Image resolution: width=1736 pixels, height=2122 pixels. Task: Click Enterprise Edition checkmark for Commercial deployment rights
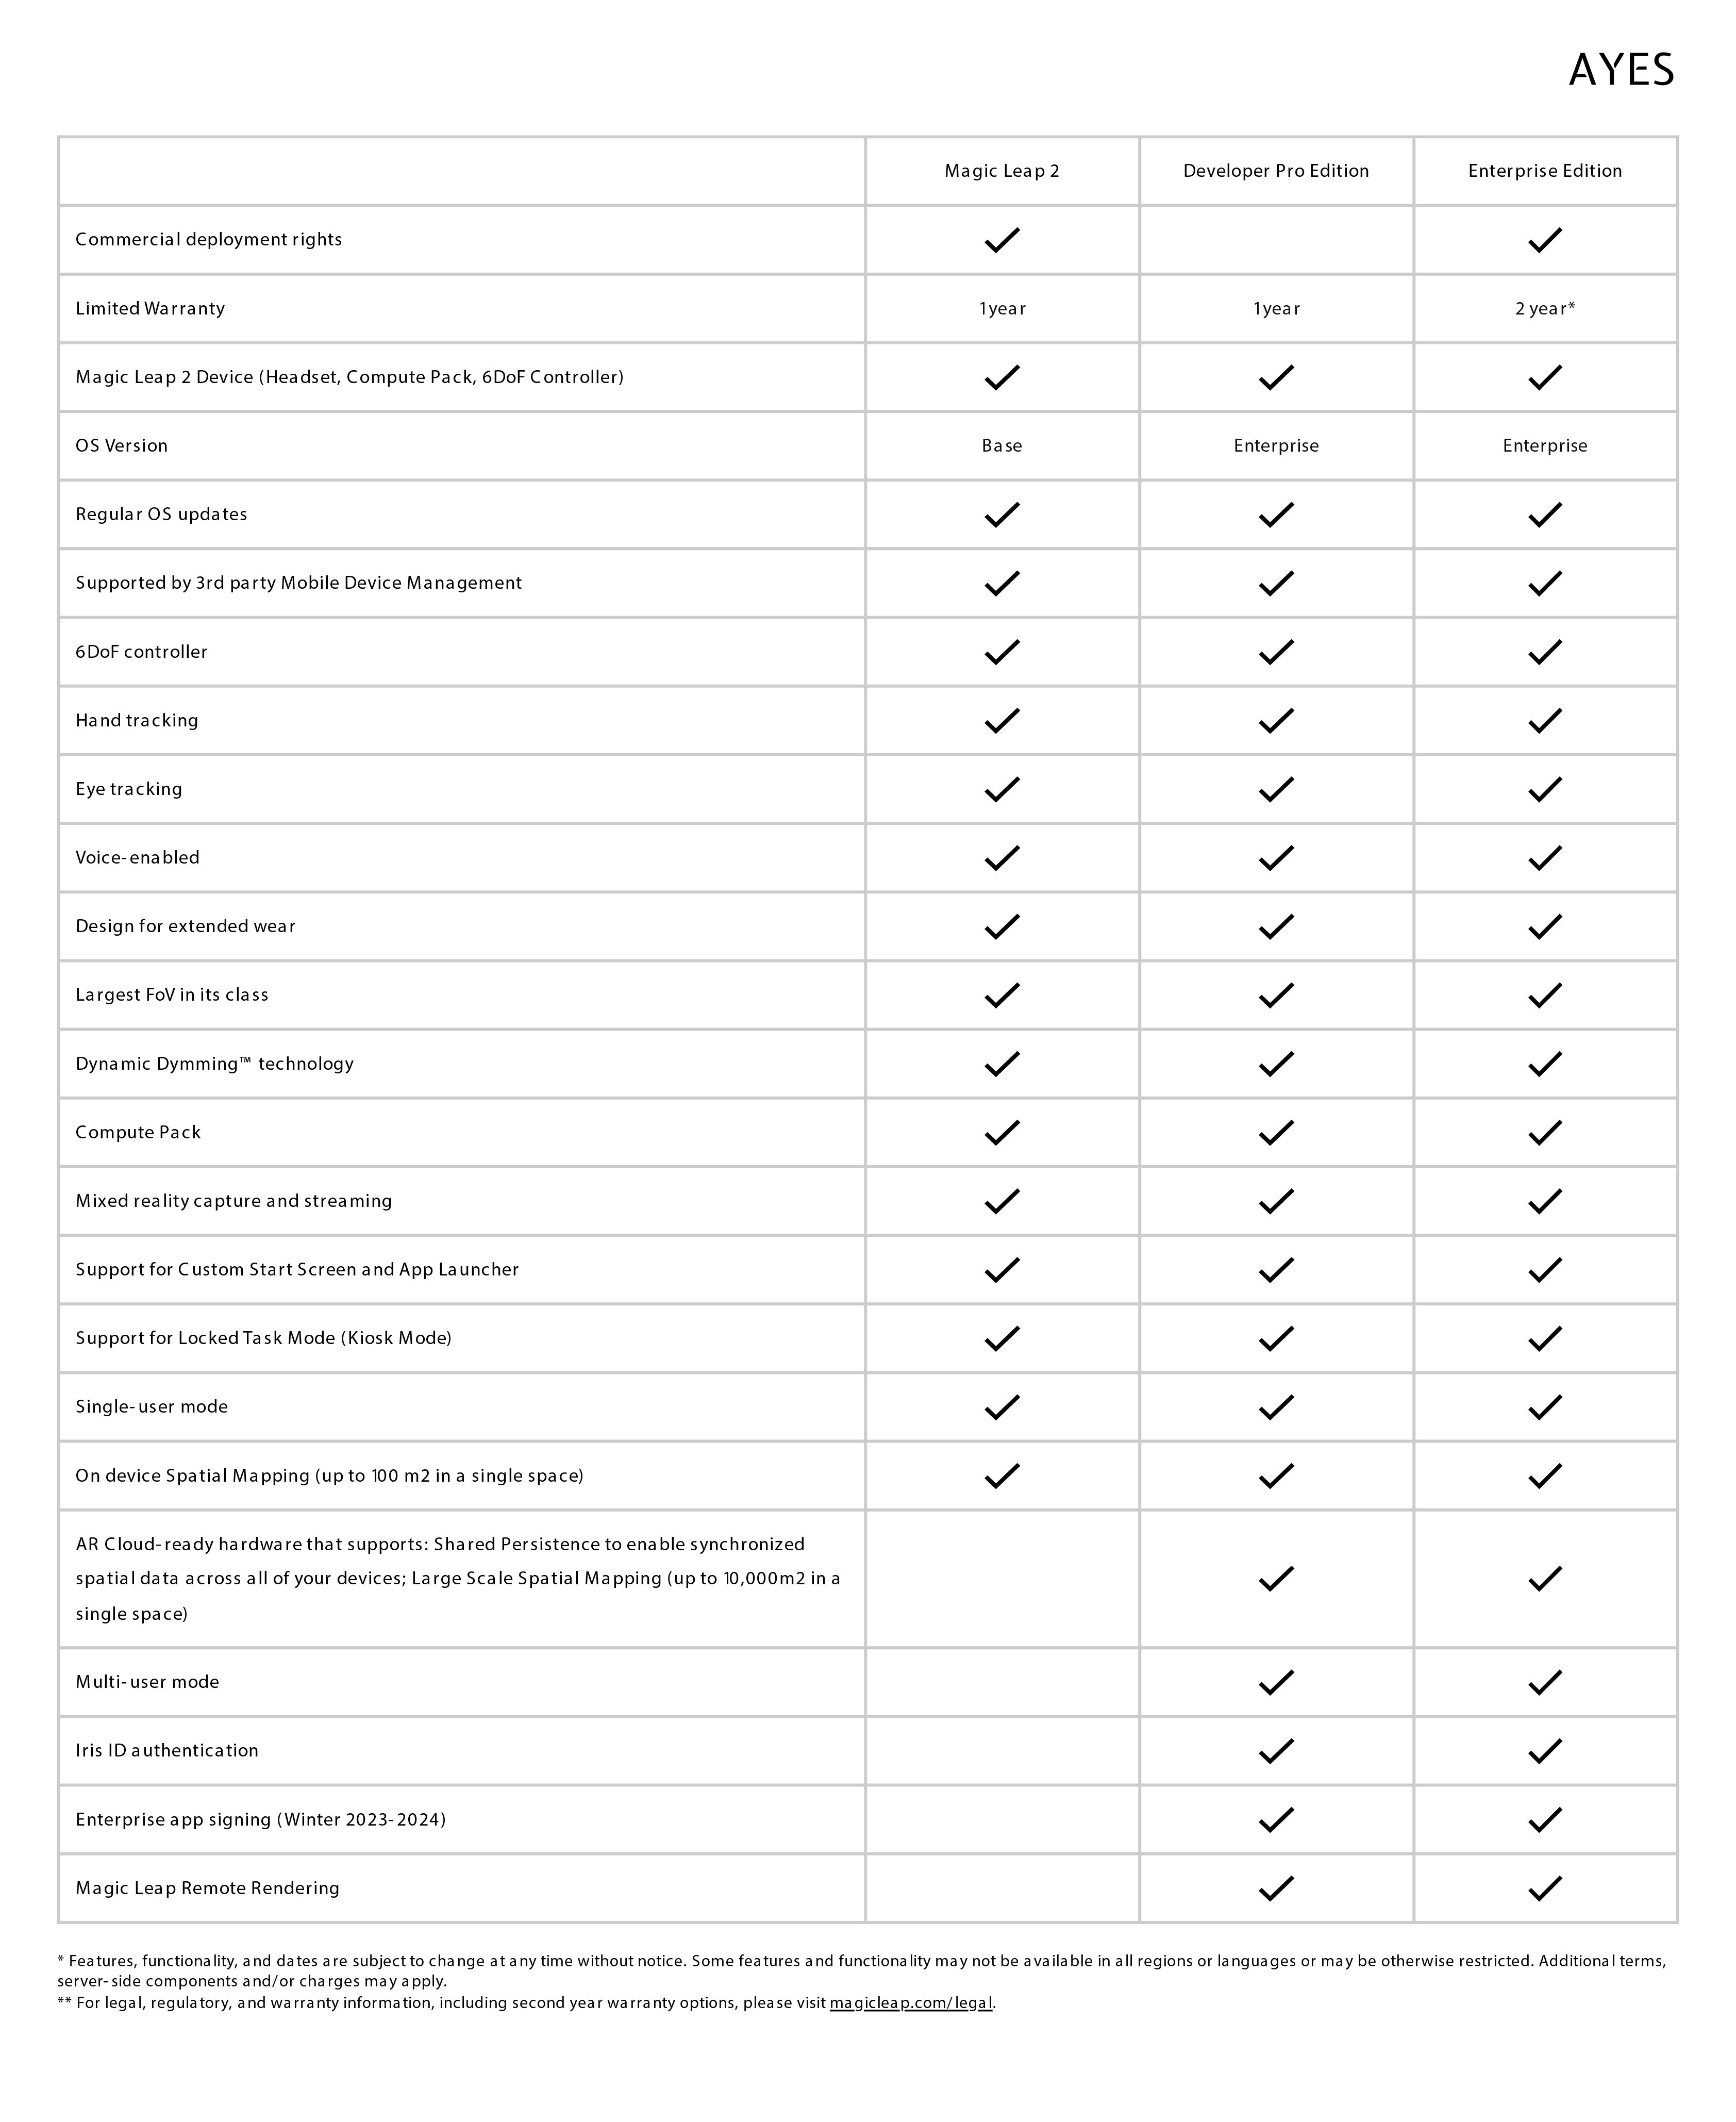click(x=1544, y=240)
